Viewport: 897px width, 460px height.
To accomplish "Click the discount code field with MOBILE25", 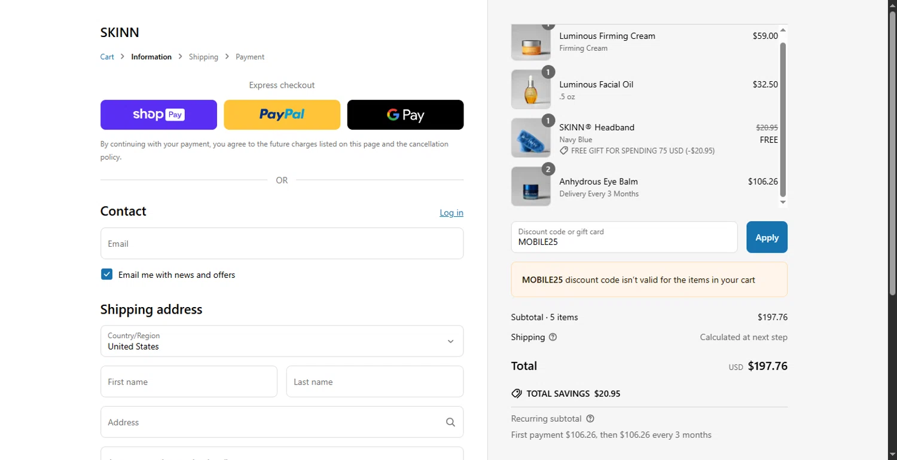I will tap(624, 237).
